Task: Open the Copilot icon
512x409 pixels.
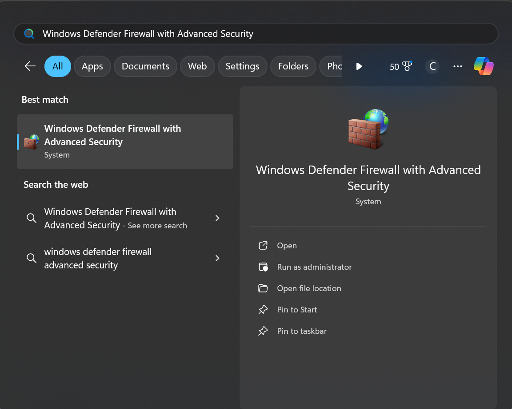Action: [484, 66]
